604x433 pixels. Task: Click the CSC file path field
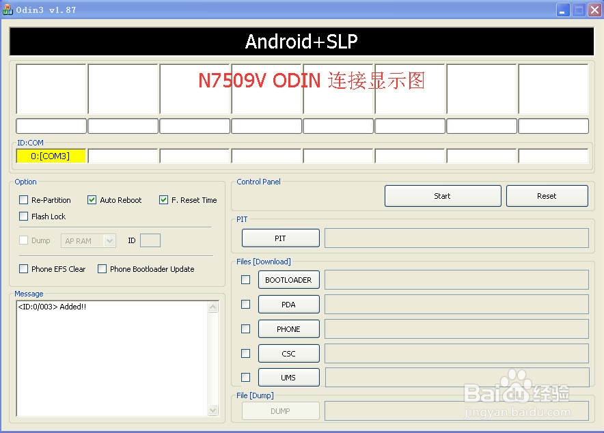(x=456, y=353)
